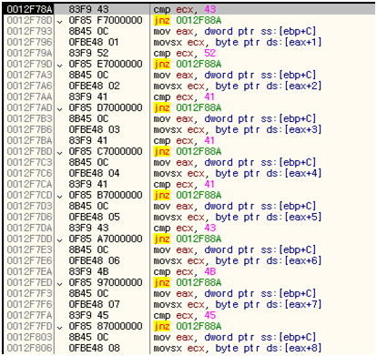The width and height of the screenshot is (377, 356).
Task: Click jnz 0012F88A at row 0012F7FD
Action: [188, 326]
